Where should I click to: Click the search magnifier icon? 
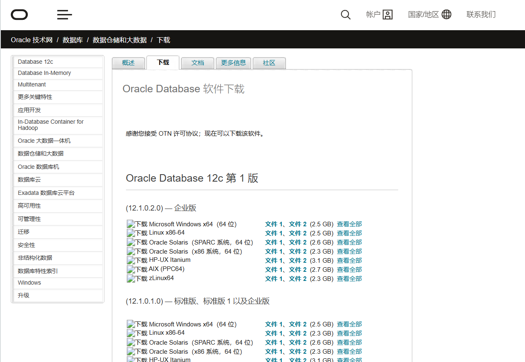point(346,15)
